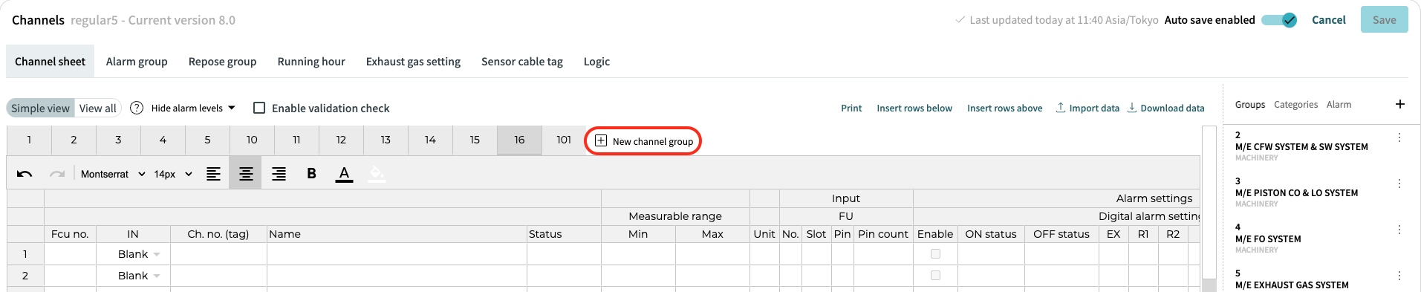Click the Save button
1421x292 pixels.
click(1384, 20)
